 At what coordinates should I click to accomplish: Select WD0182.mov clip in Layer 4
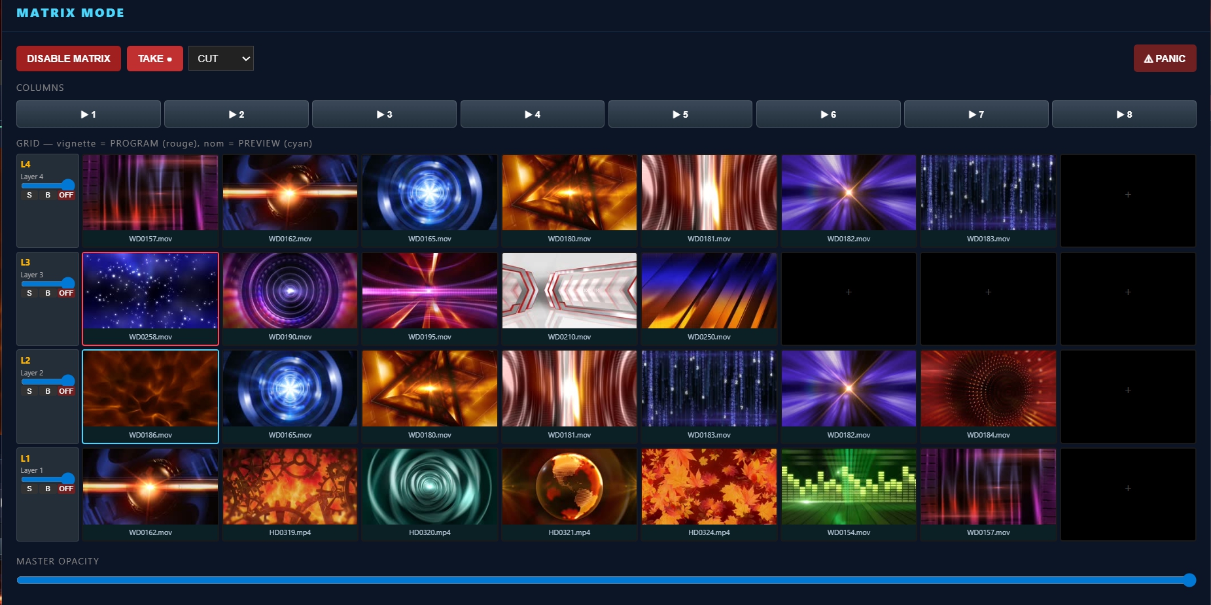pos(849,201)
